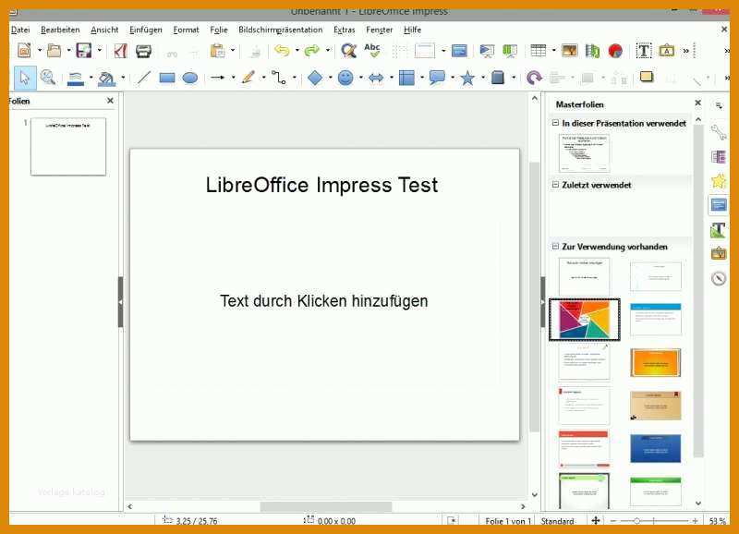
Task: Insert image icon in toolbar
Action: [x=569, y=51]
